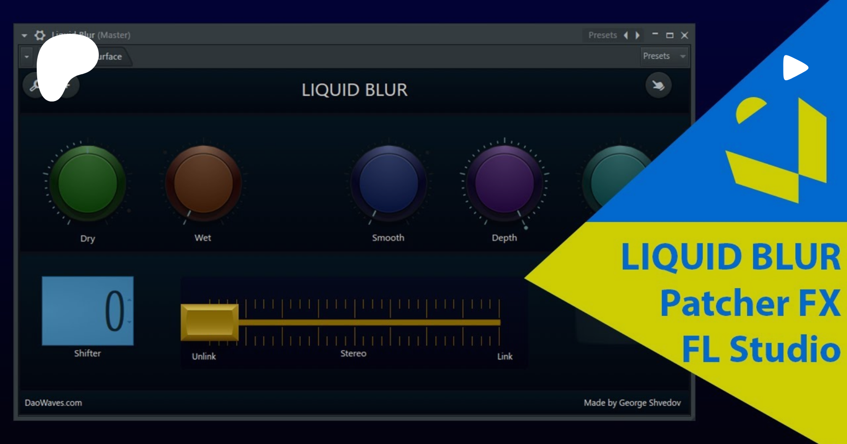Select previous preset arrow in title bar
Screen dimensions: 847x444
[x=626, y=35]
